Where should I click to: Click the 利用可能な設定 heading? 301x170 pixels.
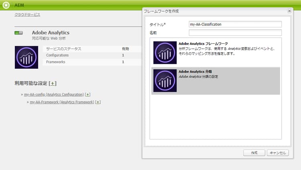(x=31, y=83)
